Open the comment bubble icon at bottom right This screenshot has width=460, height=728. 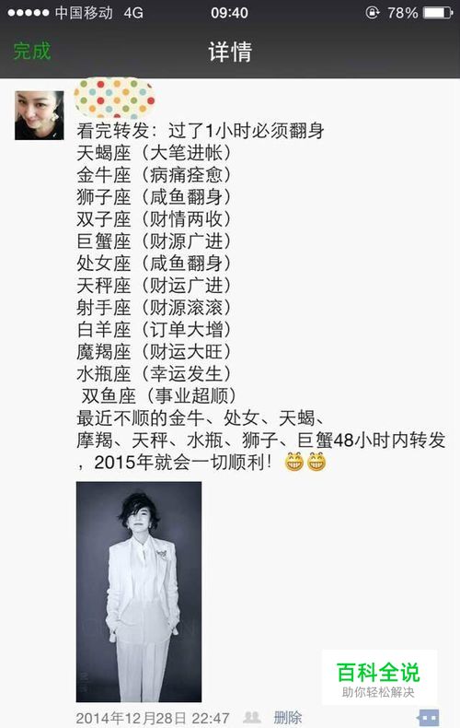tap(428, 718)
